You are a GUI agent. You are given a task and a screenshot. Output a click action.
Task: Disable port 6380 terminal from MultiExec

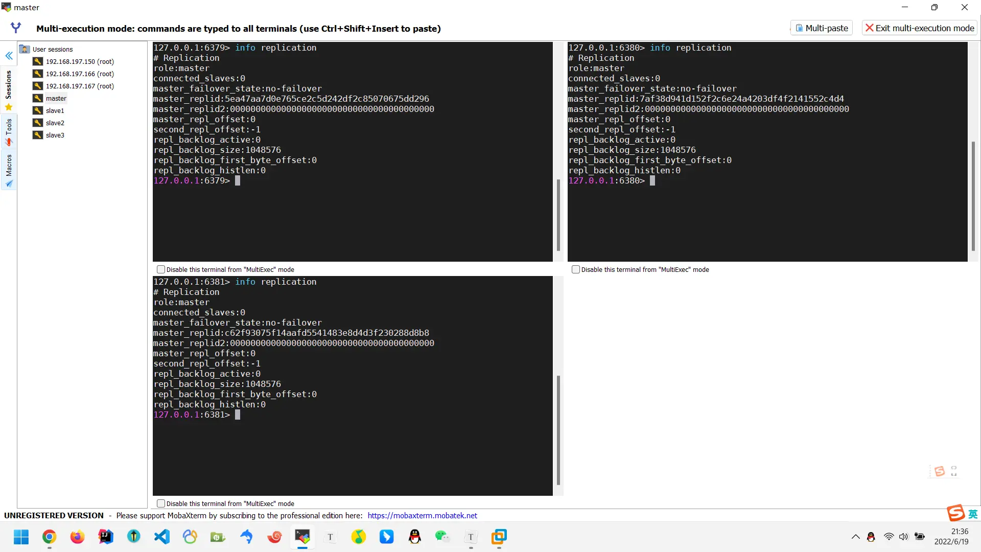(x=576, y=269)
